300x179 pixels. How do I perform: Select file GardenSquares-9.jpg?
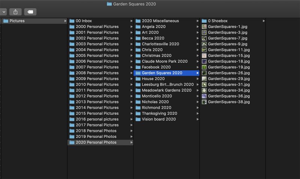(232, 44)
